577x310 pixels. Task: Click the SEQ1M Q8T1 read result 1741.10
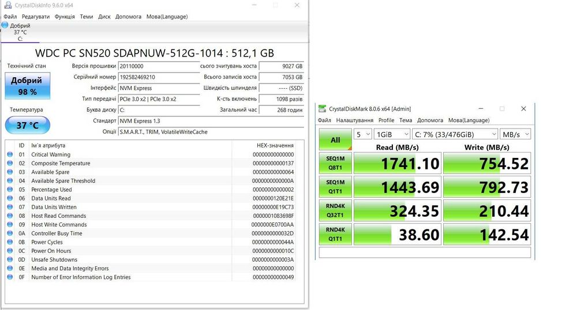coord(397,163)
